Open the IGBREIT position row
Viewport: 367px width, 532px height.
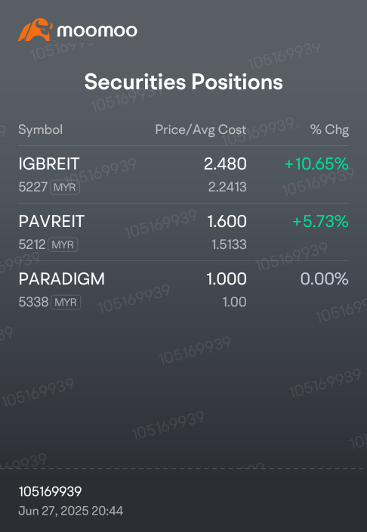tap(183, 175)
